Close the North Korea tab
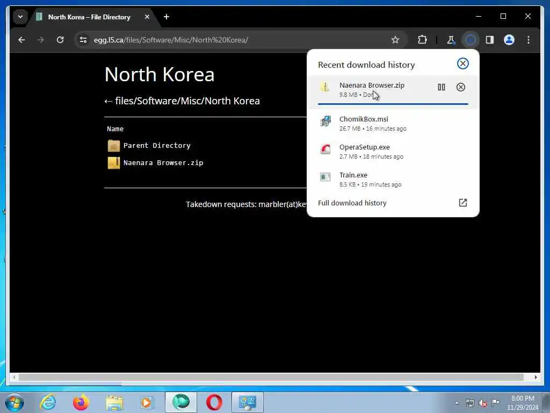The image size is (550, 413). point(147,17)
